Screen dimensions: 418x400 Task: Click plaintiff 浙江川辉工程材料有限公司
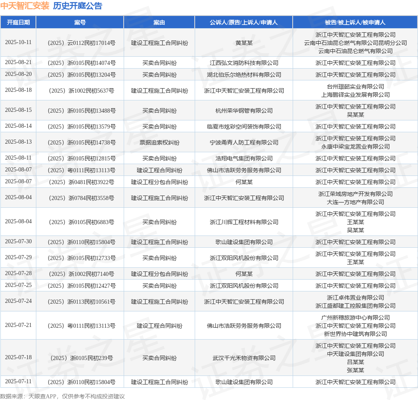click(x=244, y=222)
